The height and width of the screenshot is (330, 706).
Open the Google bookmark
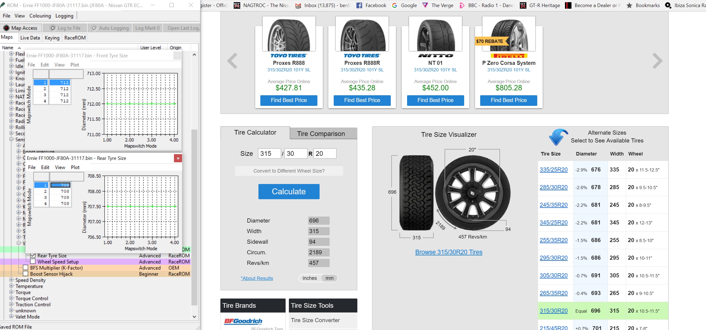pos(404,5)
